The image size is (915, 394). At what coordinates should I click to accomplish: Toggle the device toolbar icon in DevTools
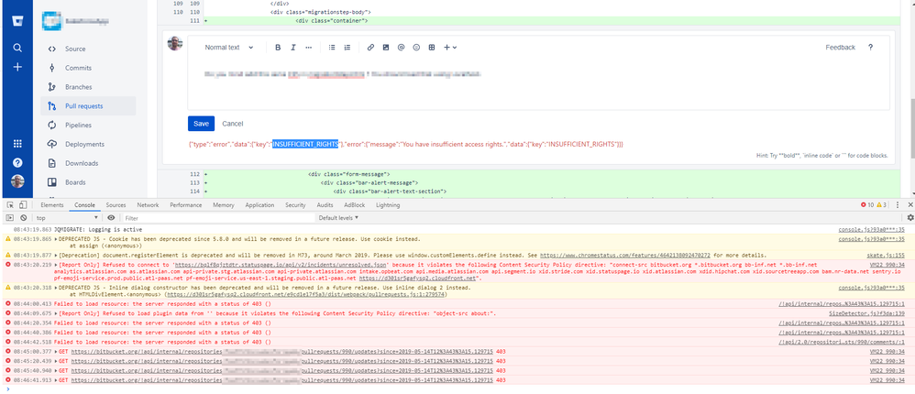(x=23, y=205)
